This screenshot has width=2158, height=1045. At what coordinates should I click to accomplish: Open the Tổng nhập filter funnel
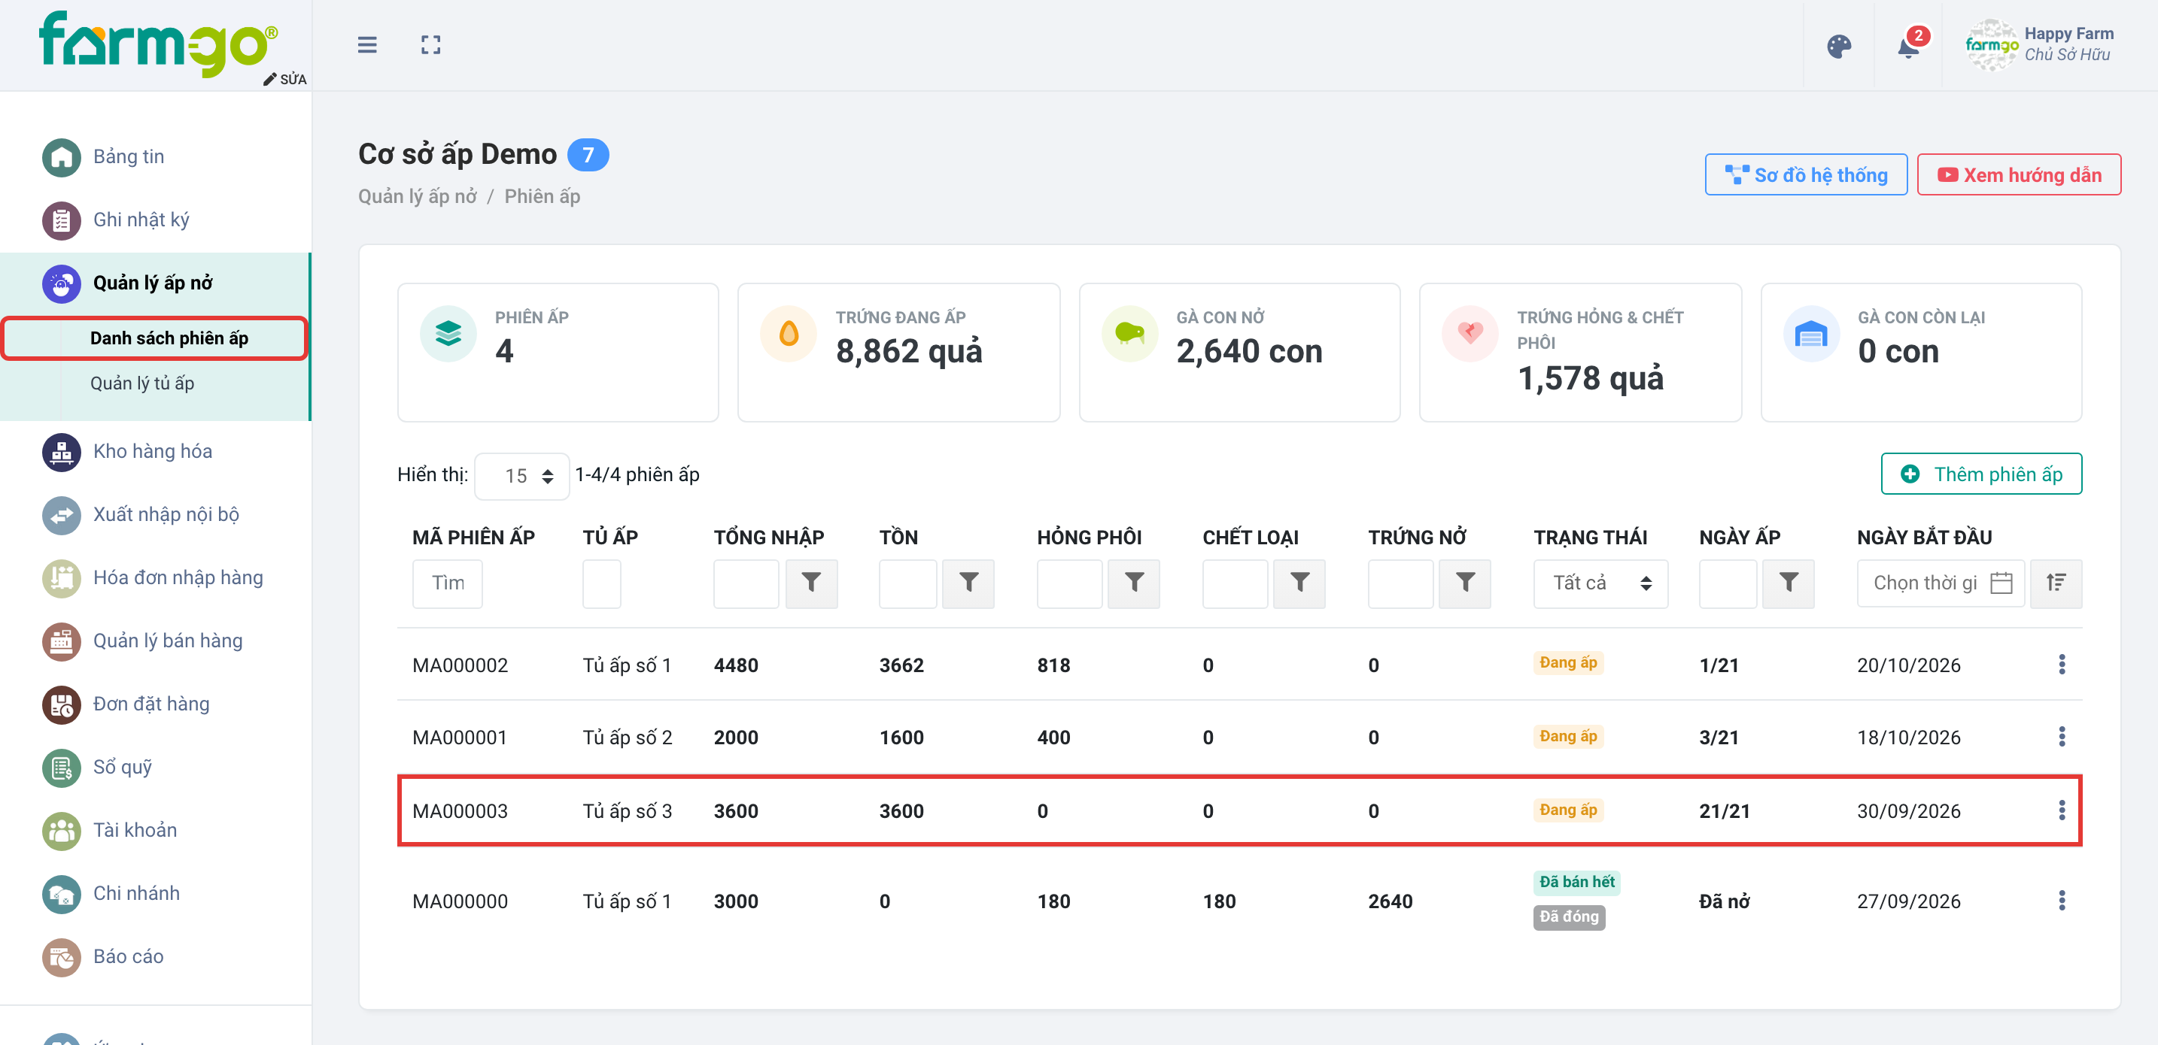point(811,583)
